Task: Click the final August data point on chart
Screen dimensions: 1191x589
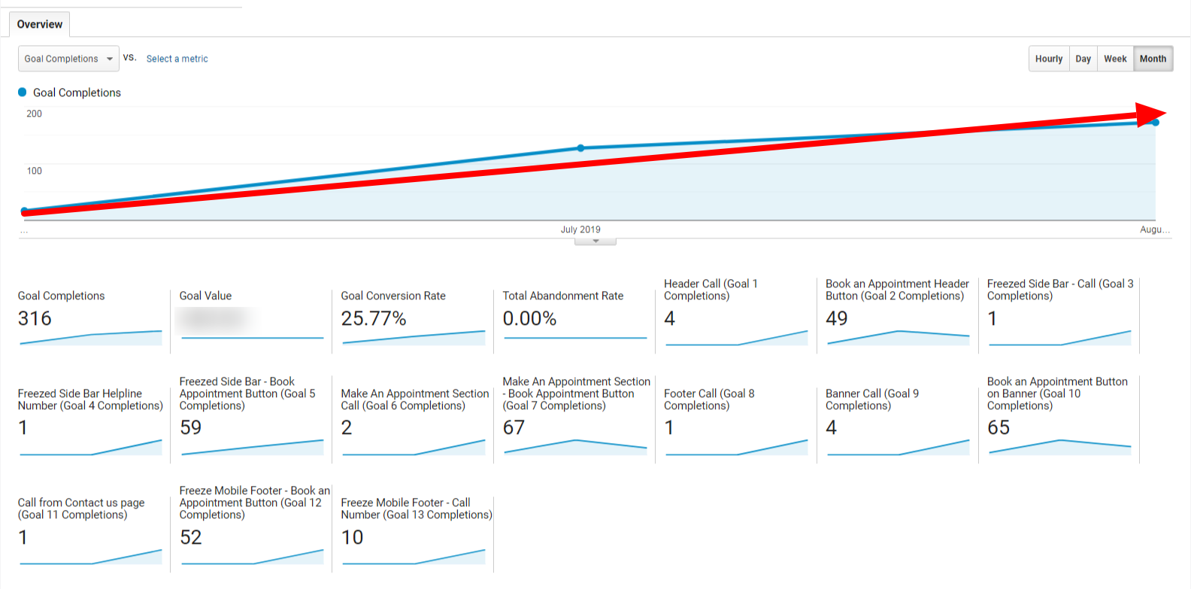Action: click(1155, 122)
